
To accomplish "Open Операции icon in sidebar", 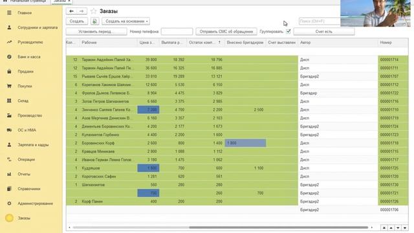I will point(9,159).
